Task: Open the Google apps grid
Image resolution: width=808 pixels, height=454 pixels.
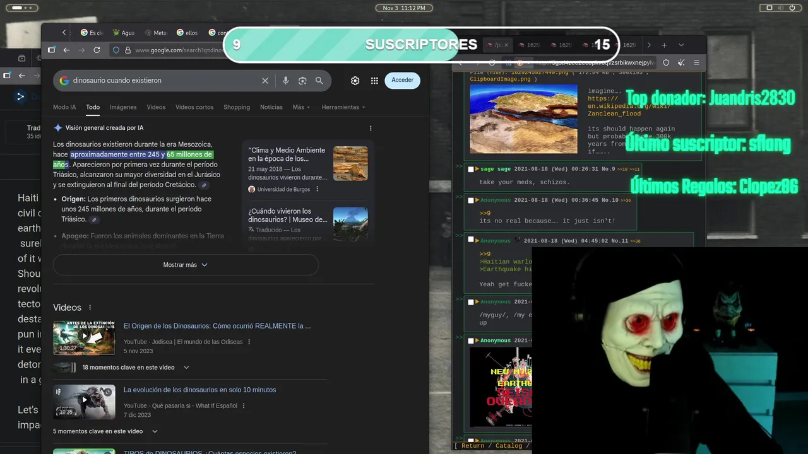Action: coord(374,81)
